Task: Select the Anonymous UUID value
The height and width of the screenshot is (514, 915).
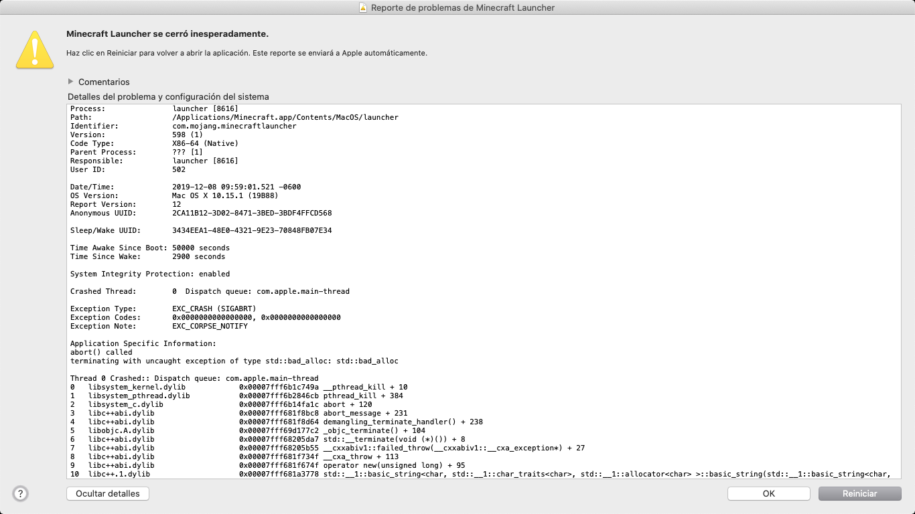Action: click(x=252, y=213)
